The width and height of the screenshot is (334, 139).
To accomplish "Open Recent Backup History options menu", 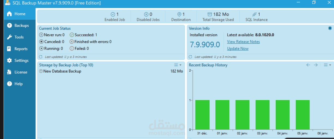I will pos(327,65).
